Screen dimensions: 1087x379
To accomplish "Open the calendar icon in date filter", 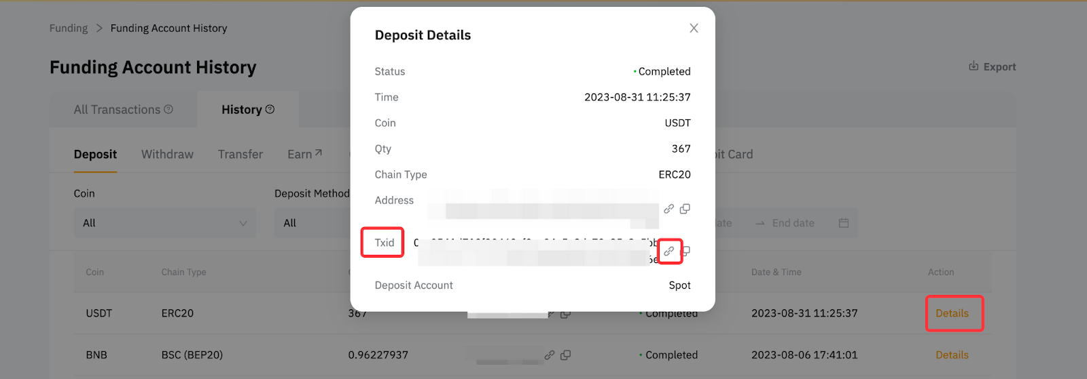I will pos(844,223).
